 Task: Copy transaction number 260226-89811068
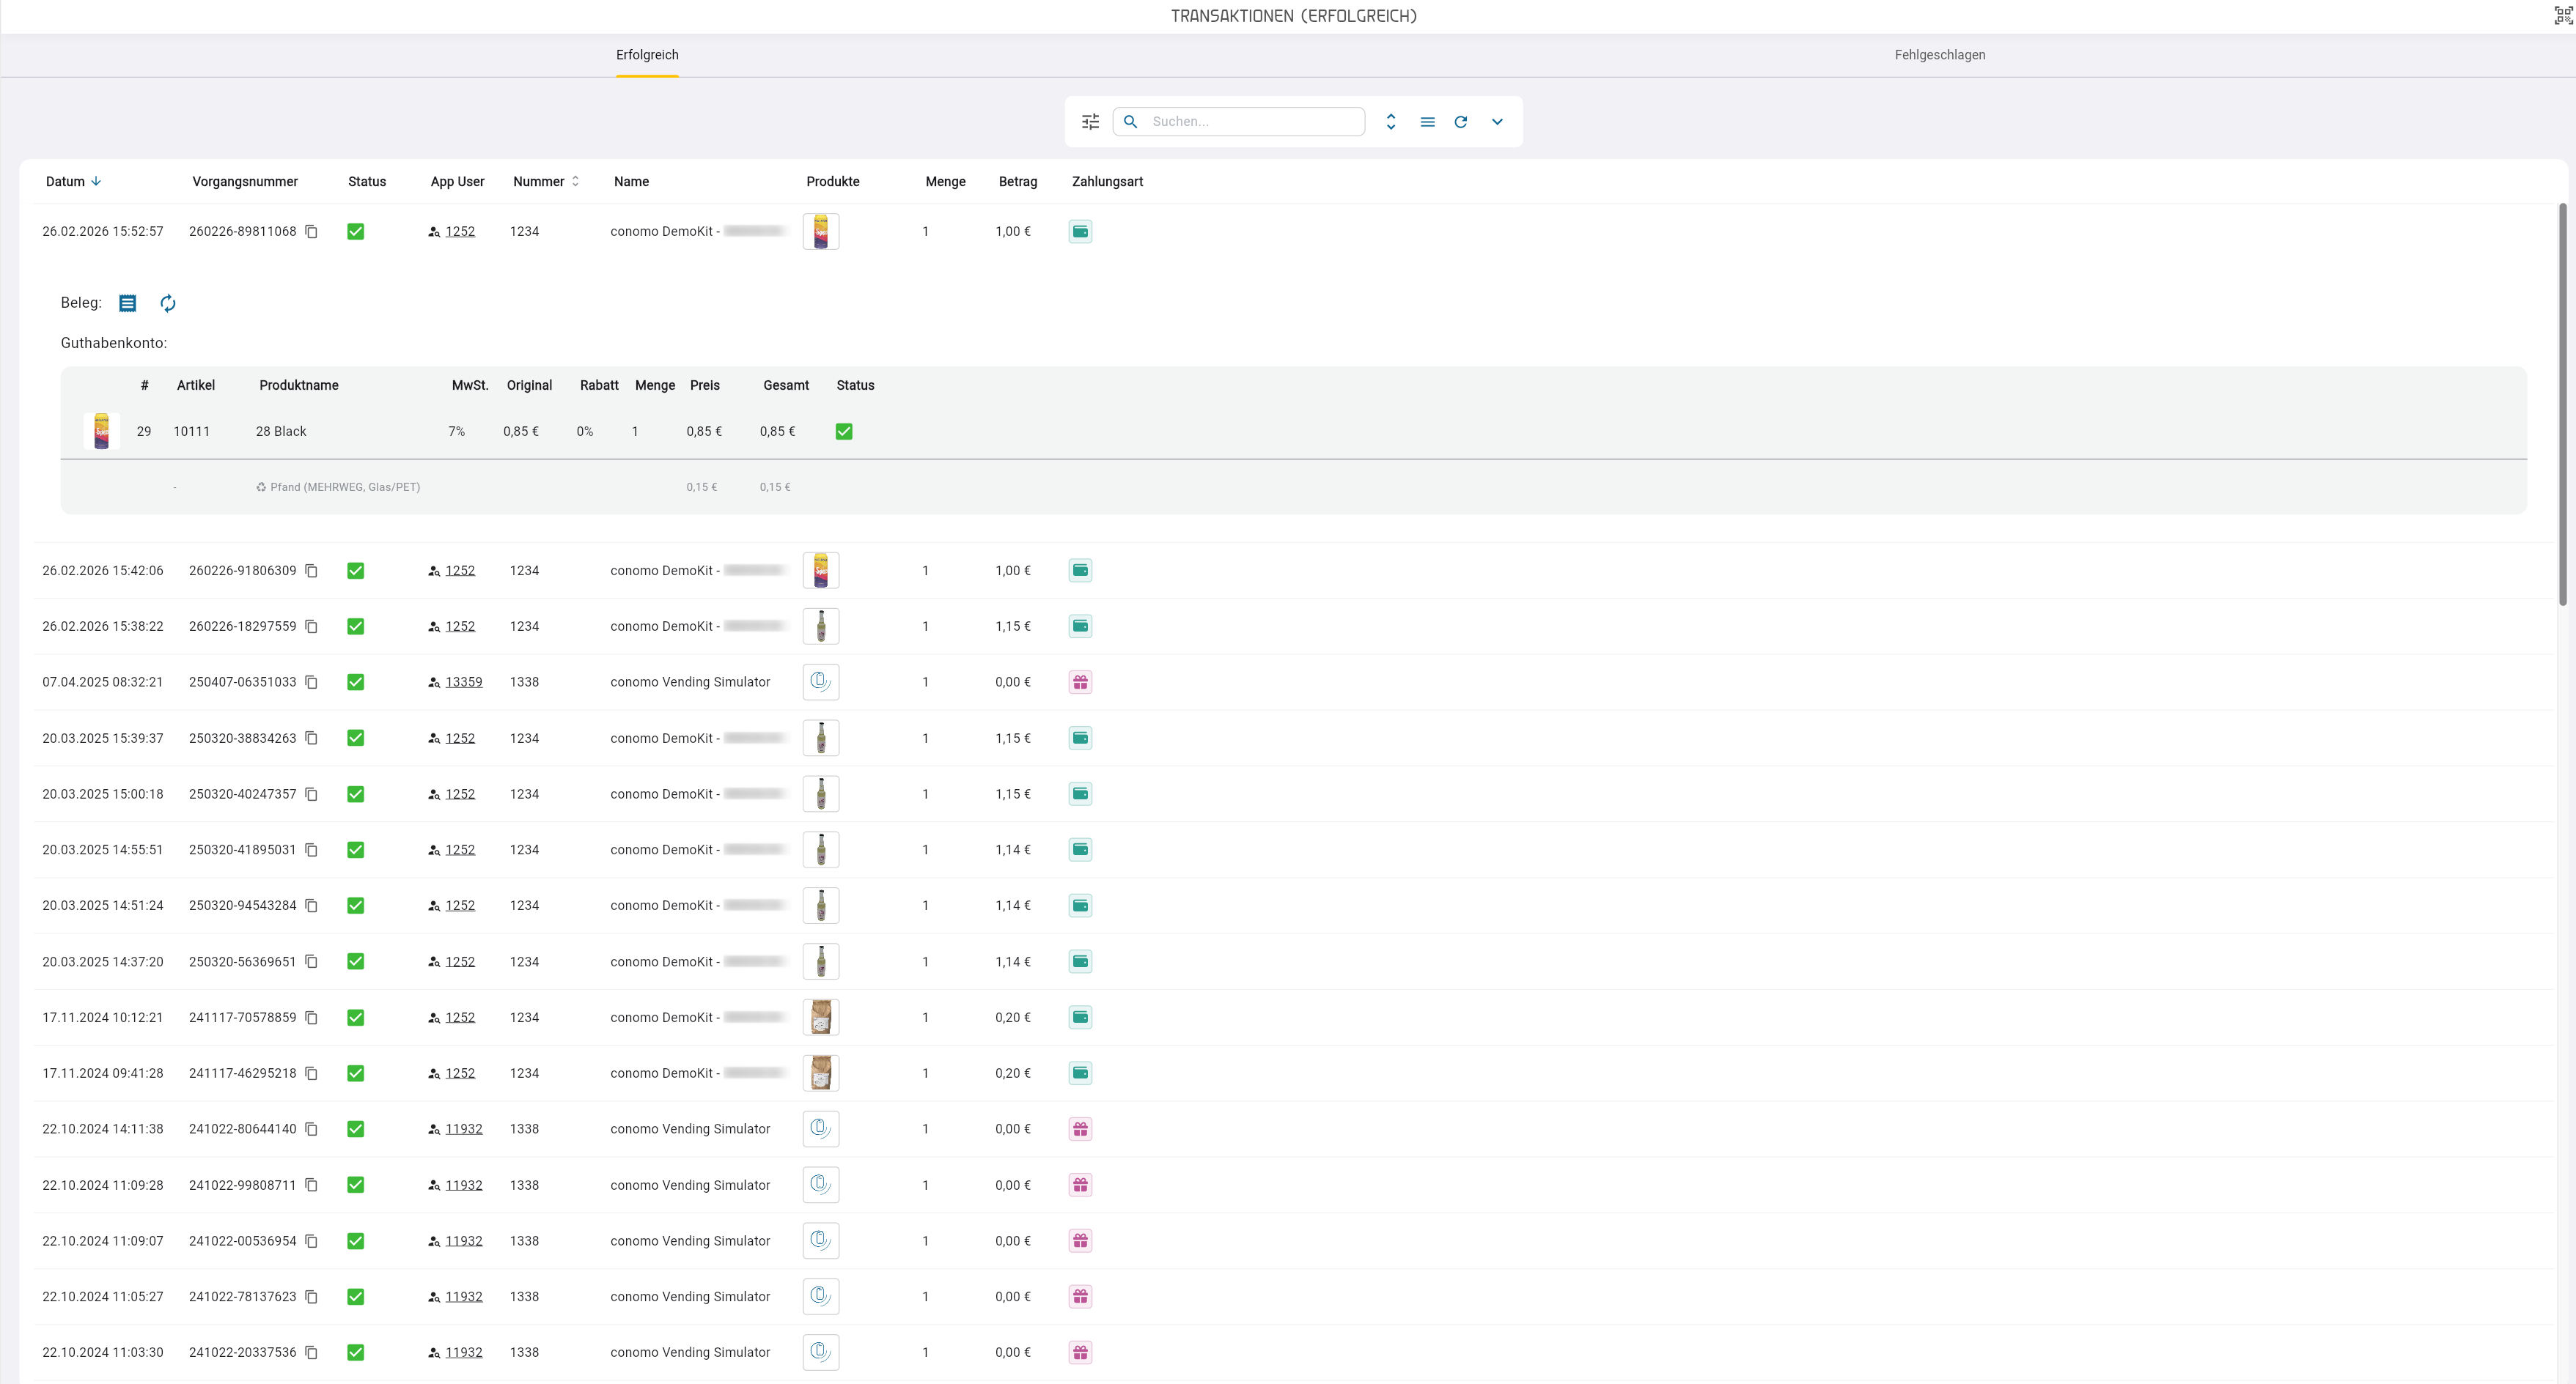[x=311, y=232]
